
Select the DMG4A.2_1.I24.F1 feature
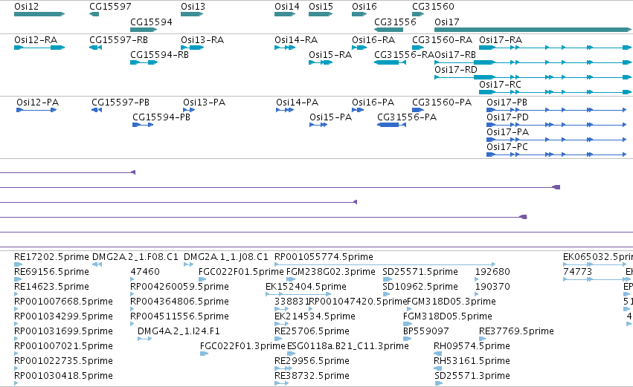144,339
